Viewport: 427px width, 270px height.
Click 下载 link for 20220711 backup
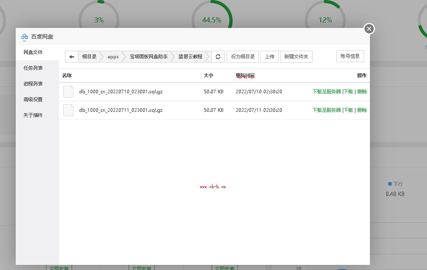349,110
